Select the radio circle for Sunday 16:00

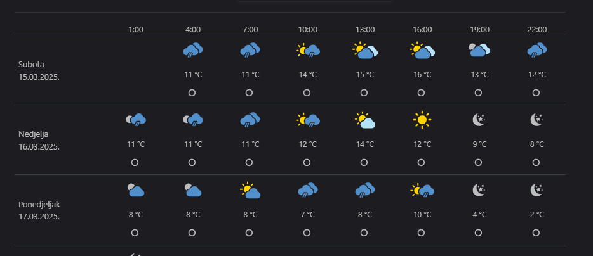click(x=422, y=163)
